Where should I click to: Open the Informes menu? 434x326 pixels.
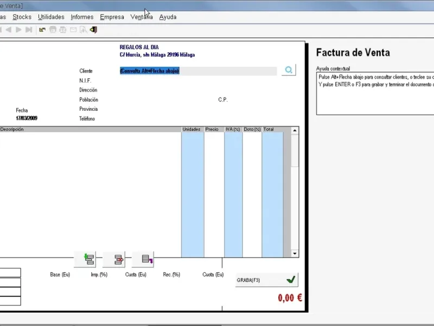tap(82, 17)
